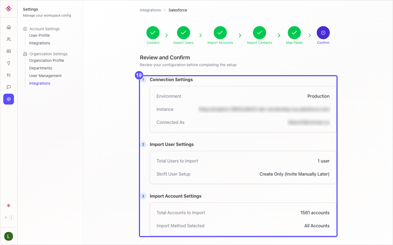The height and width of the screenshot is (245, 393).
Task: Click the "All Accounts" value
Action: click(x=317, y=226)
